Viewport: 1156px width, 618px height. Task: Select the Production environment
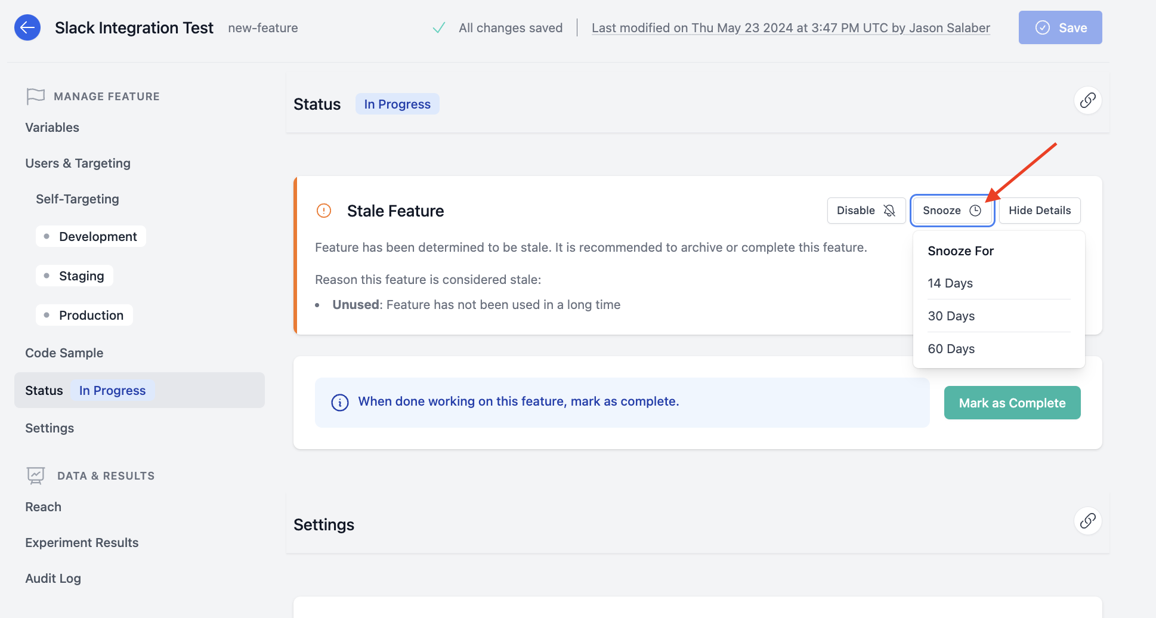(x=91, y=316)
